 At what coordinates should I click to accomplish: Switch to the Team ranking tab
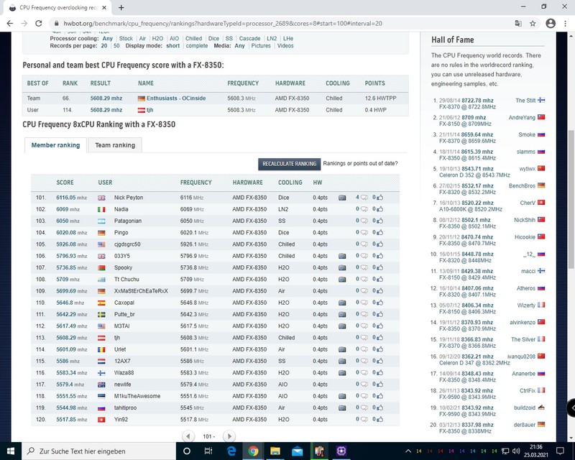pyautogui.click(x=115, y=145)
